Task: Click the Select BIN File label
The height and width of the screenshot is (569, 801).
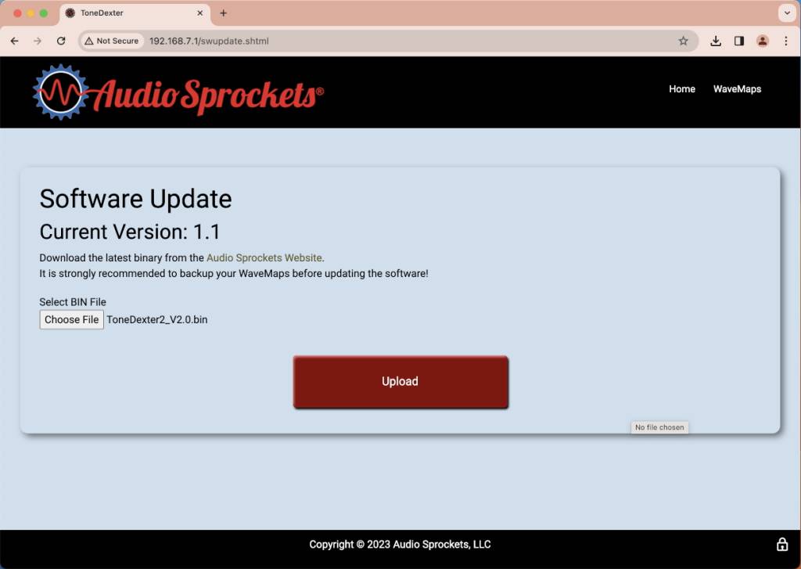Action: point(73,302)
